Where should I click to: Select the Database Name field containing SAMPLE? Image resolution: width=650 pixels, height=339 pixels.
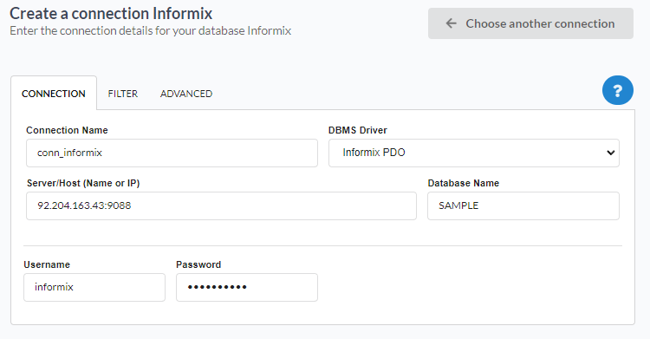(523, 205)
